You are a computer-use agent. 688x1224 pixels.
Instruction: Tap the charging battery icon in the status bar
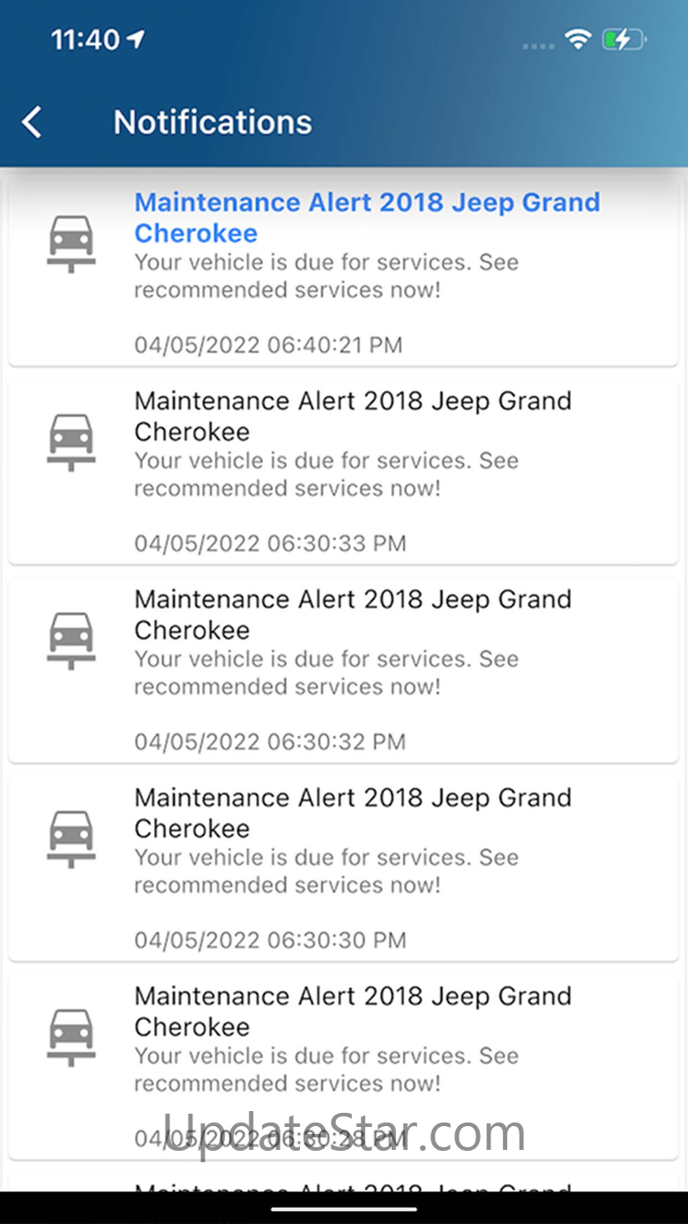tap(624, 40)
